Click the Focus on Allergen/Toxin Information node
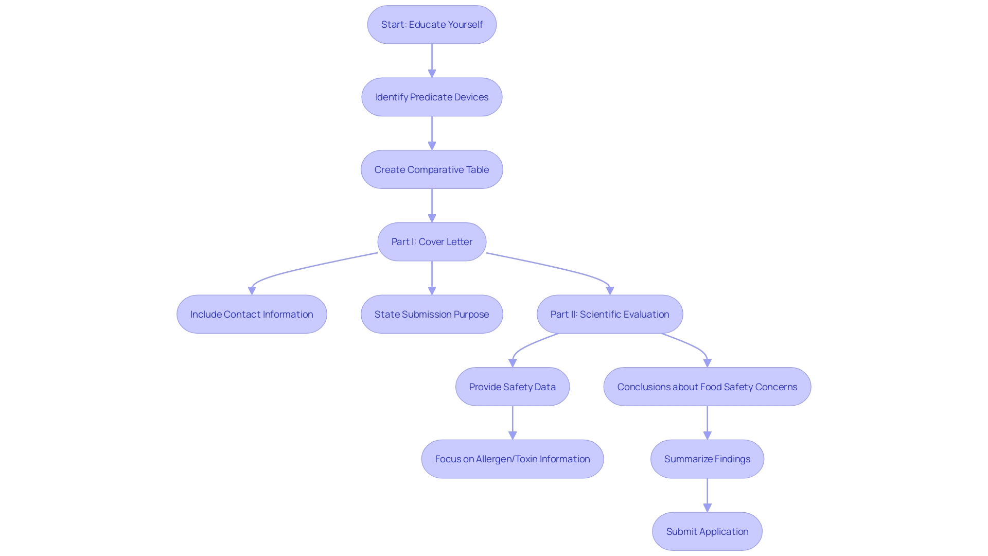 coord(513,458)
